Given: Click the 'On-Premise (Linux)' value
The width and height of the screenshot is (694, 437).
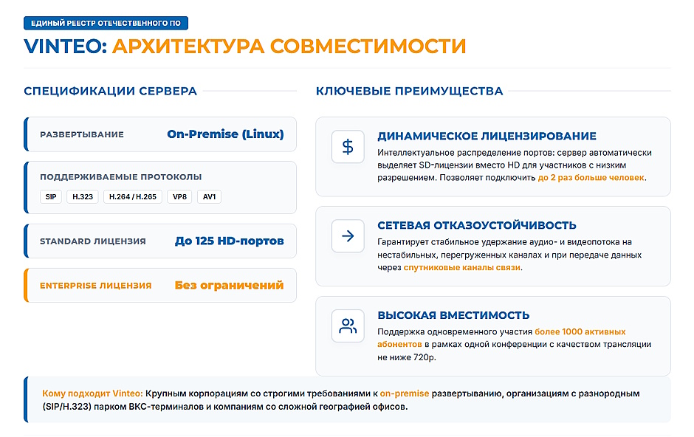Looking at the screenshot, I should (225, 134).
